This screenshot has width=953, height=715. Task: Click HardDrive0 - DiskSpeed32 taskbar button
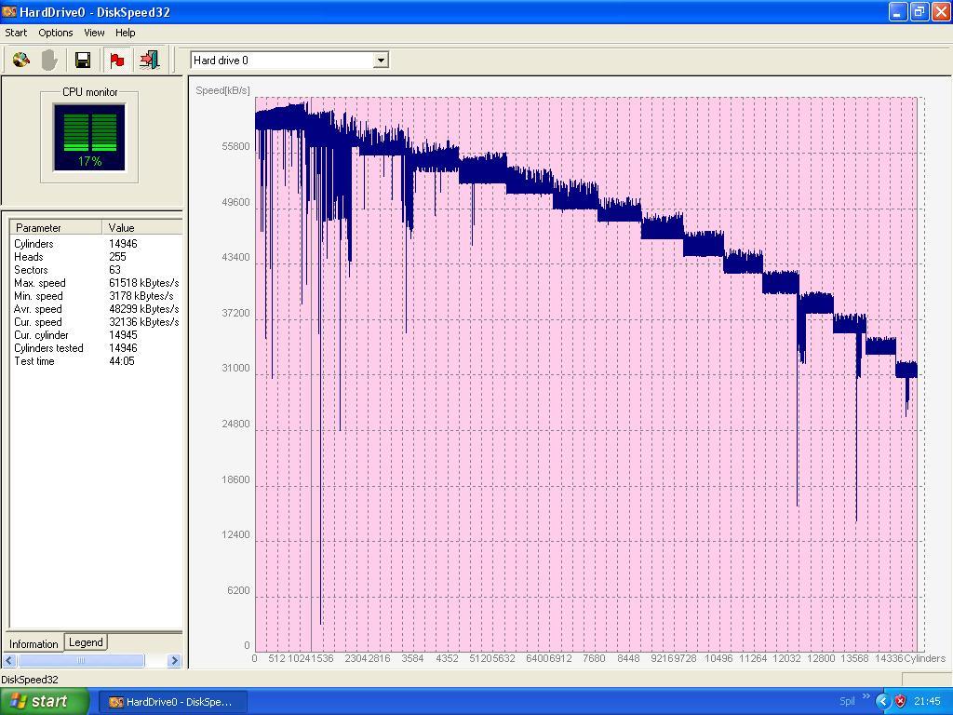172,702
